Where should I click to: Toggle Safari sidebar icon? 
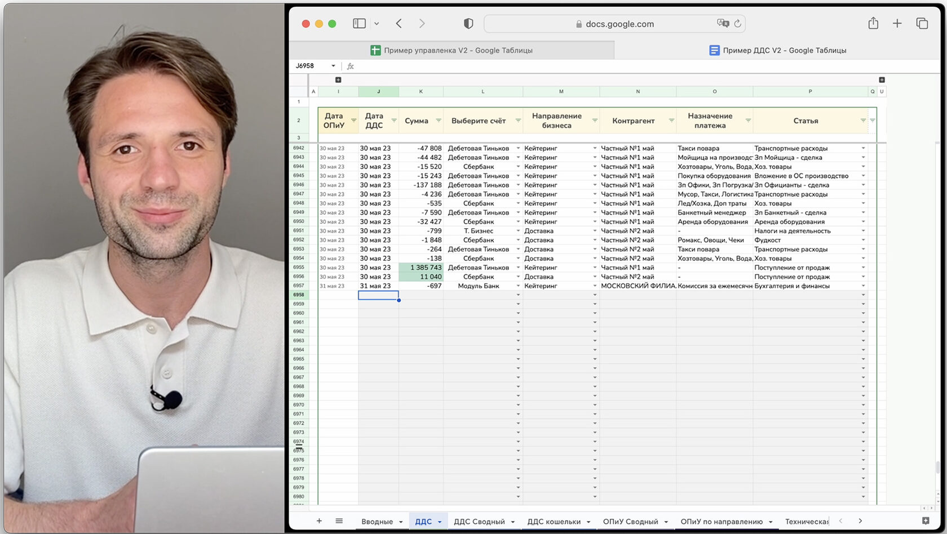pos(359,23)
